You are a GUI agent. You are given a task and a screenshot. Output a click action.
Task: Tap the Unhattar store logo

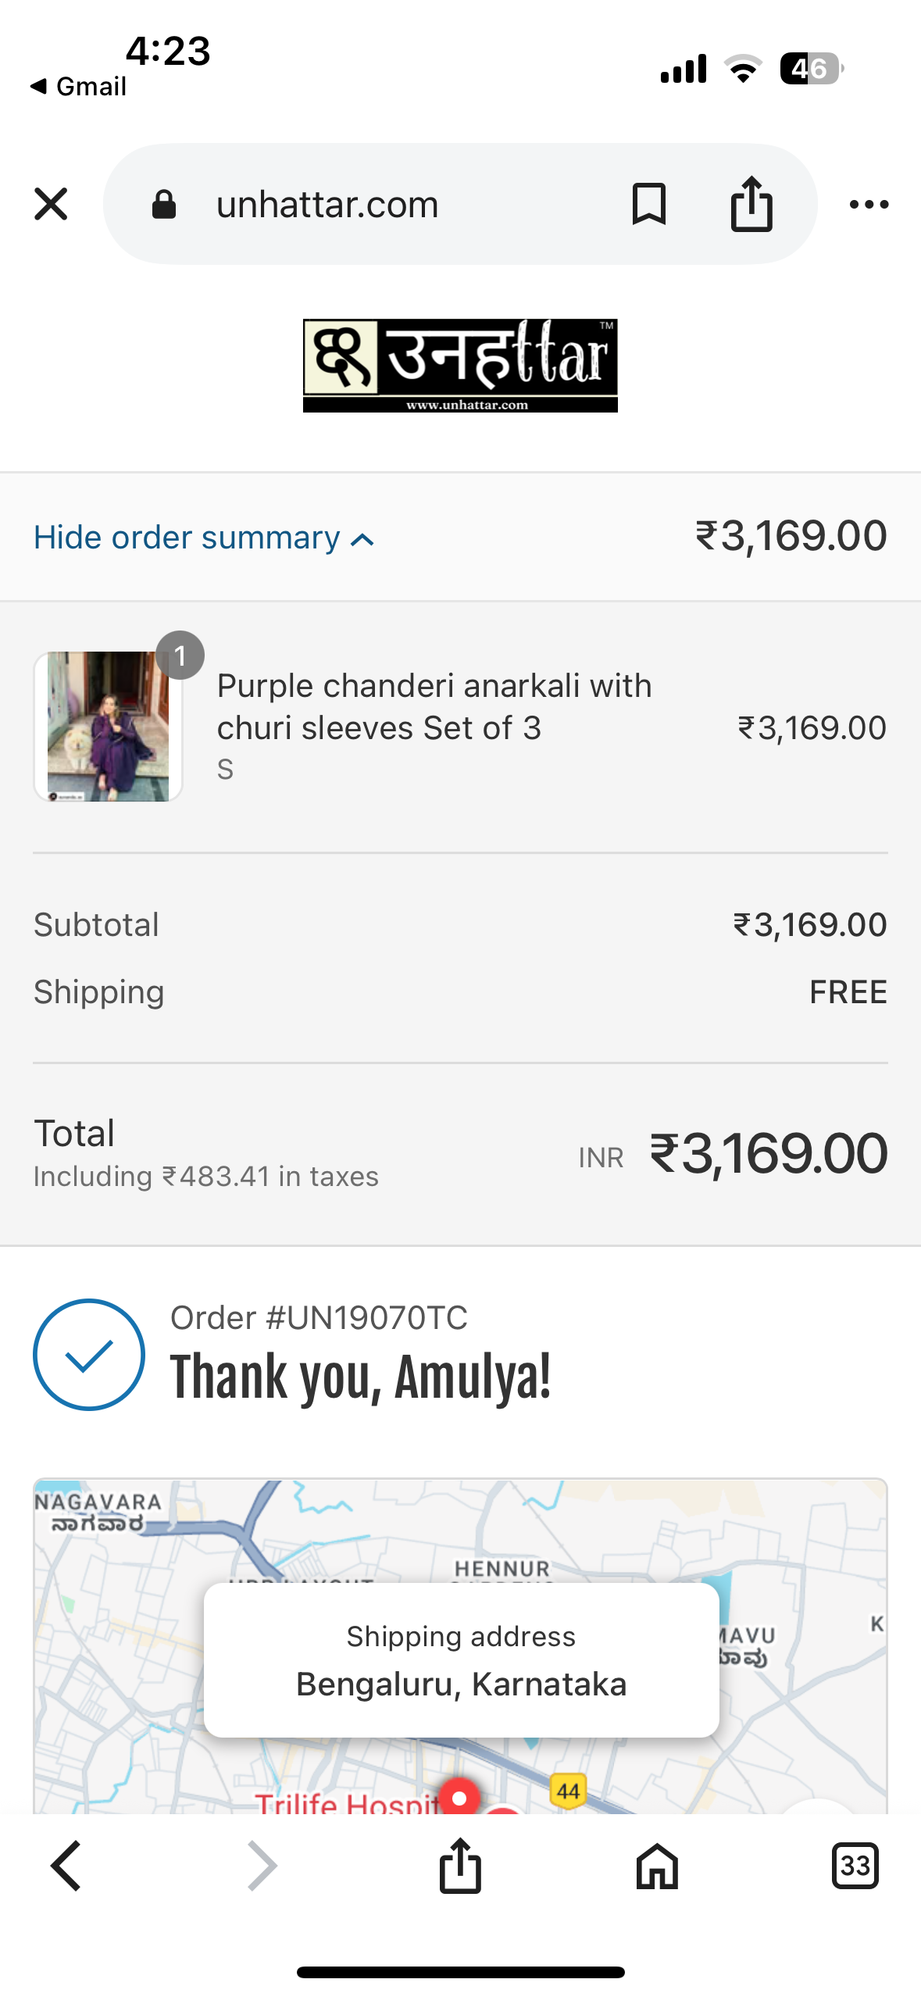pos(460,365)
